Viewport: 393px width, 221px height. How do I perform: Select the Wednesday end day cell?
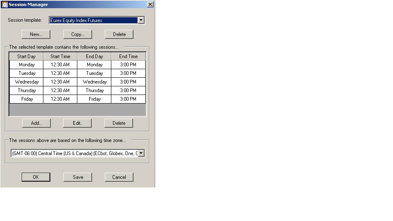click(x=94, y=82)
